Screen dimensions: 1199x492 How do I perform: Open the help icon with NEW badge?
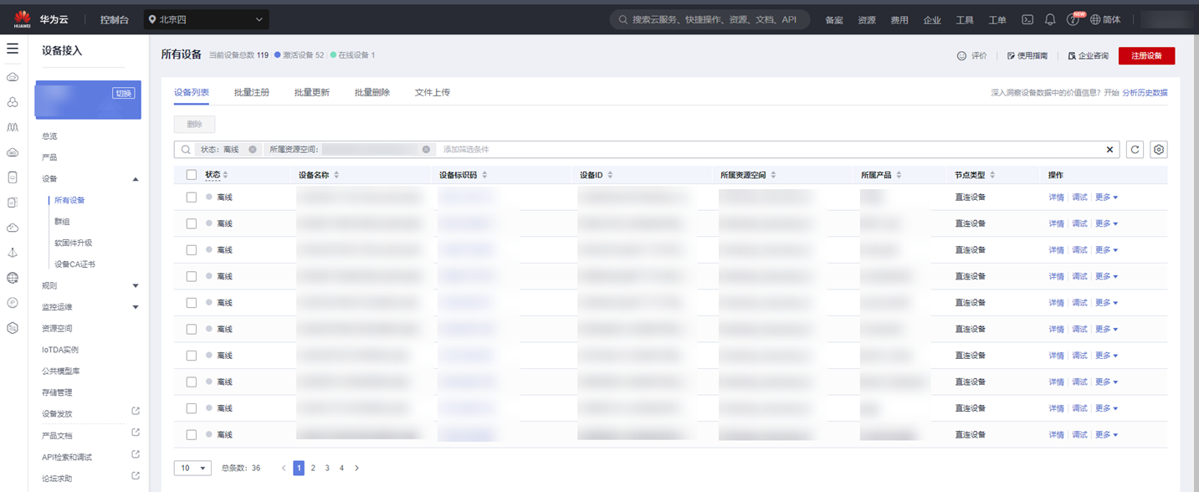point(1073,19)
